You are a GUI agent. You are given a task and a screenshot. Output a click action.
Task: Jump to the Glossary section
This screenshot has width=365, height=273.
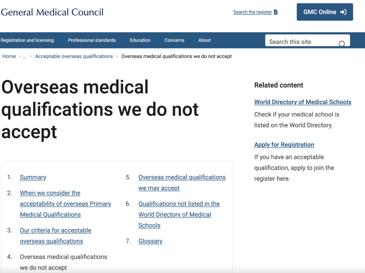coord(150,241)
